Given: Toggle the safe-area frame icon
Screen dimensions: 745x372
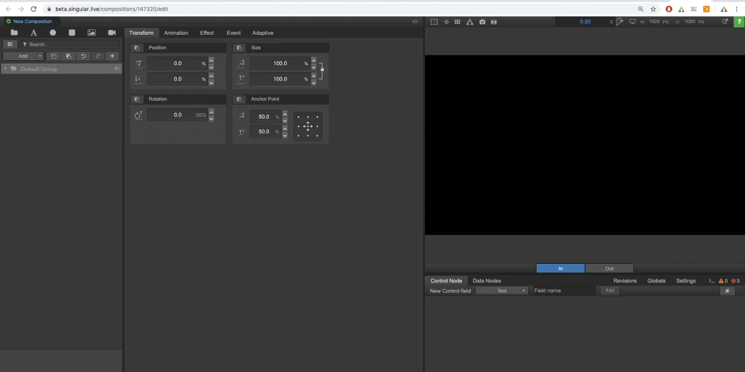Looking at the screenshot, I should 434,22.
